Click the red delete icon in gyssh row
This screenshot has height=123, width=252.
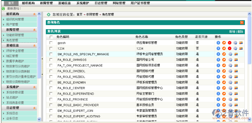pos(229,43)
